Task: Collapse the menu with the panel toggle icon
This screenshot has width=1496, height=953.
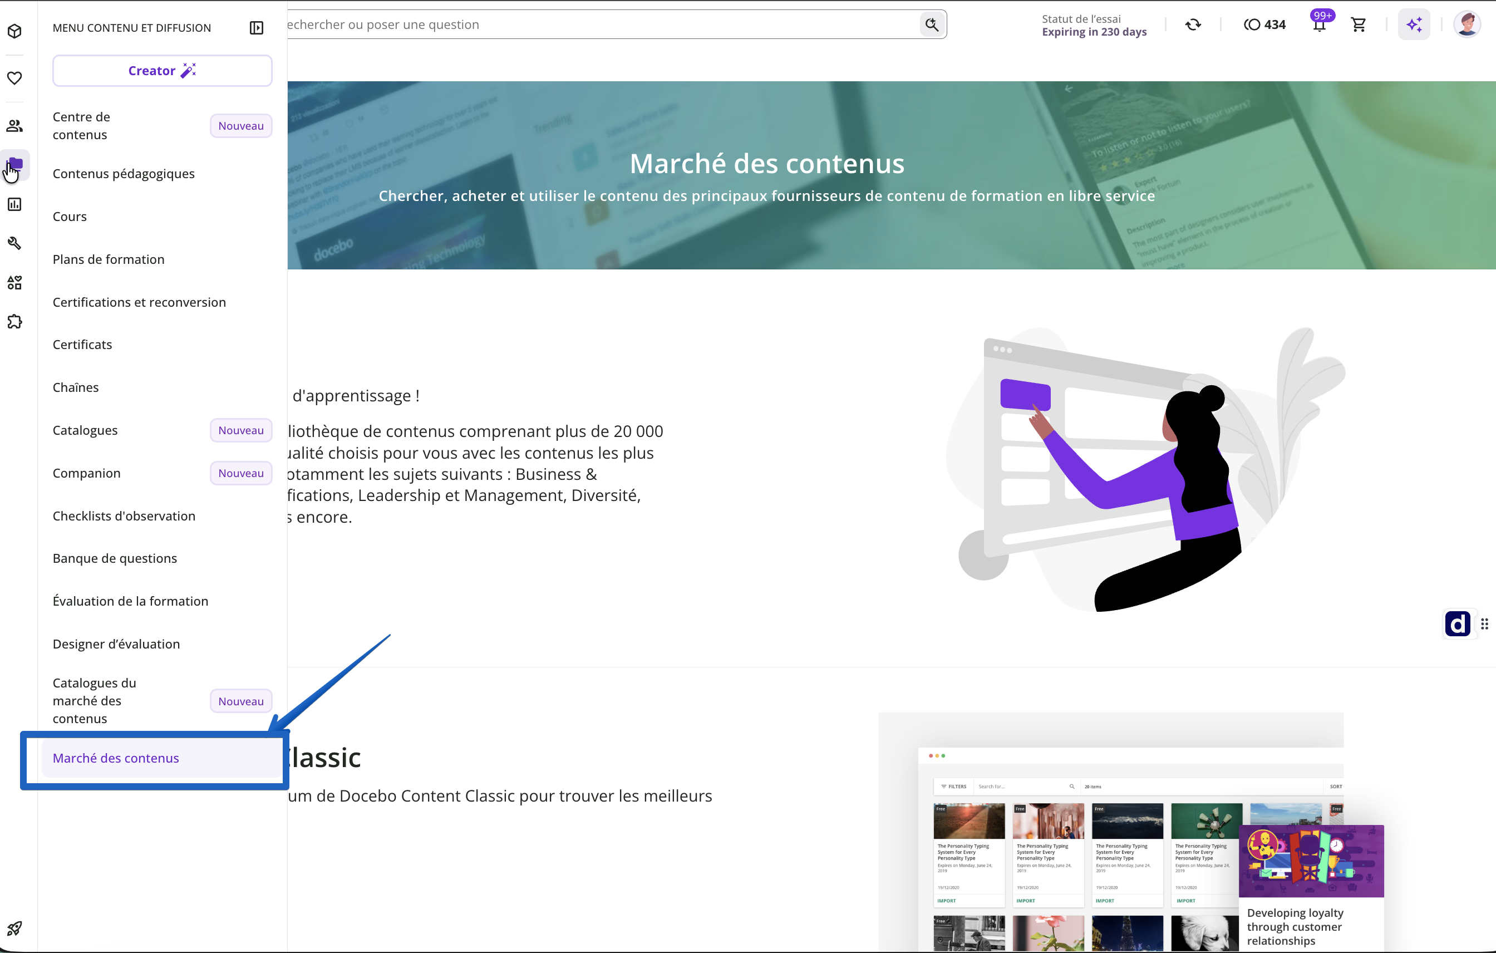Action: [x=257, y=28]
